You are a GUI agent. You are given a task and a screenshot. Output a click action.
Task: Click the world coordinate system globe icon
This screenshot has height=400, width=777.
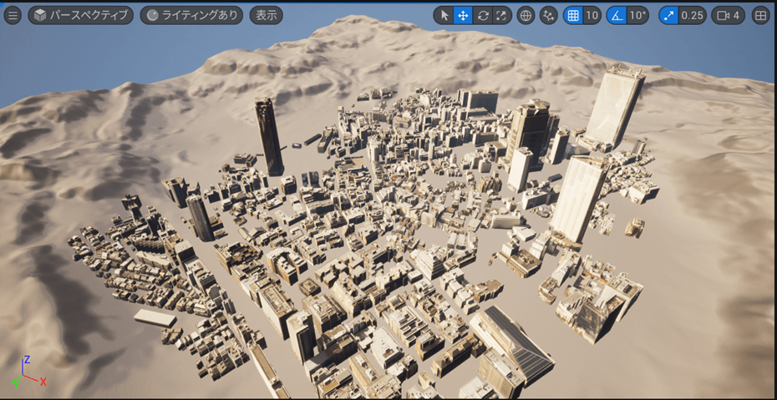pos(526,15)
